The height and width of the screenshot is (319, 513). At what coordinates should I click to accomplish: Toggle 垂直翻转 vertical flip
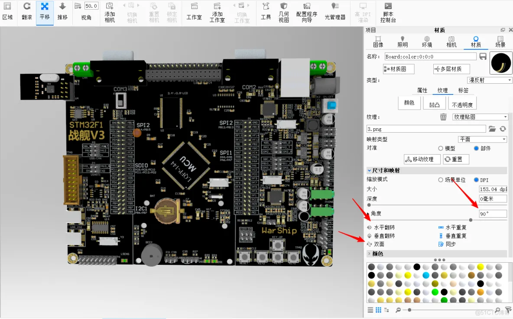click(x=381, y=236)
